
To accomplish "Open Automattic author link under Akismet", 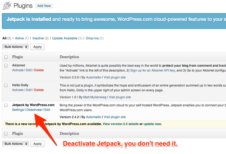I will point(94,77).
